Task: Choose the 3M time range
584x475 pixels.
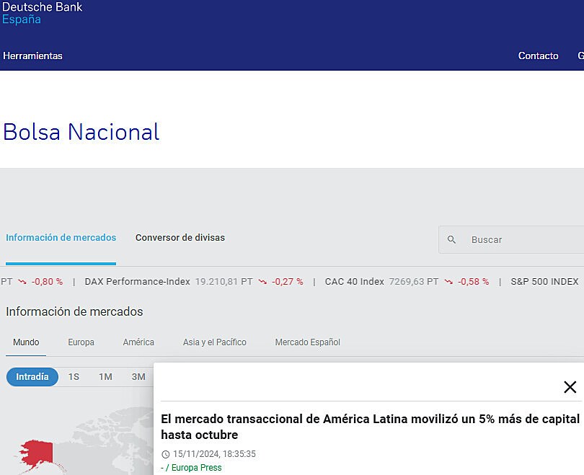Action: point(138,377)
